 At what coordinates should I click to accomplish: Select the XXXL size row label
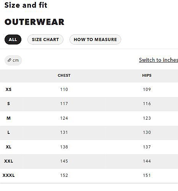(8, 175)
